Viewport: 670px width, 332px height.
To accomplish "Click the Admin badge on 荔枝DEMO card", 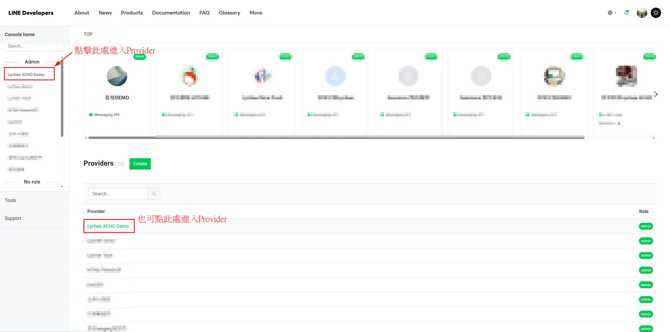I will pos(140,57).
